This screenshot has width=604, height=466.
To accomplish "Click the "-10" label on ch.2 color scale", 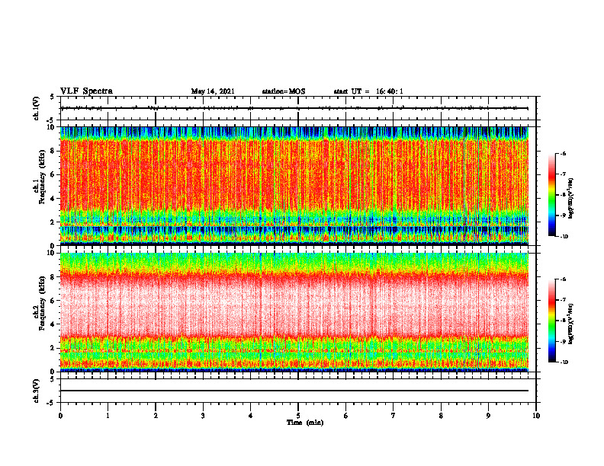I will [x=564, y=362].
